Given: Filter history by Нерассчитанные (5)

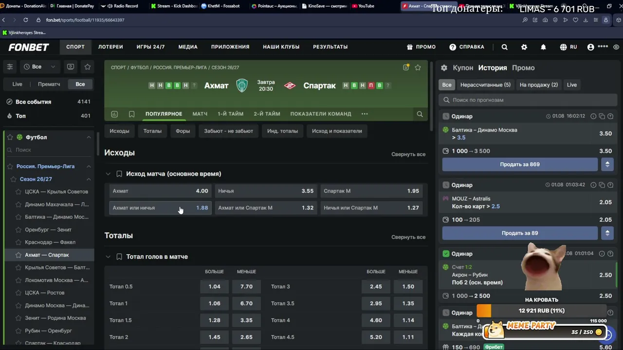Looking at the screenshot, I should (x=485, y=85).
